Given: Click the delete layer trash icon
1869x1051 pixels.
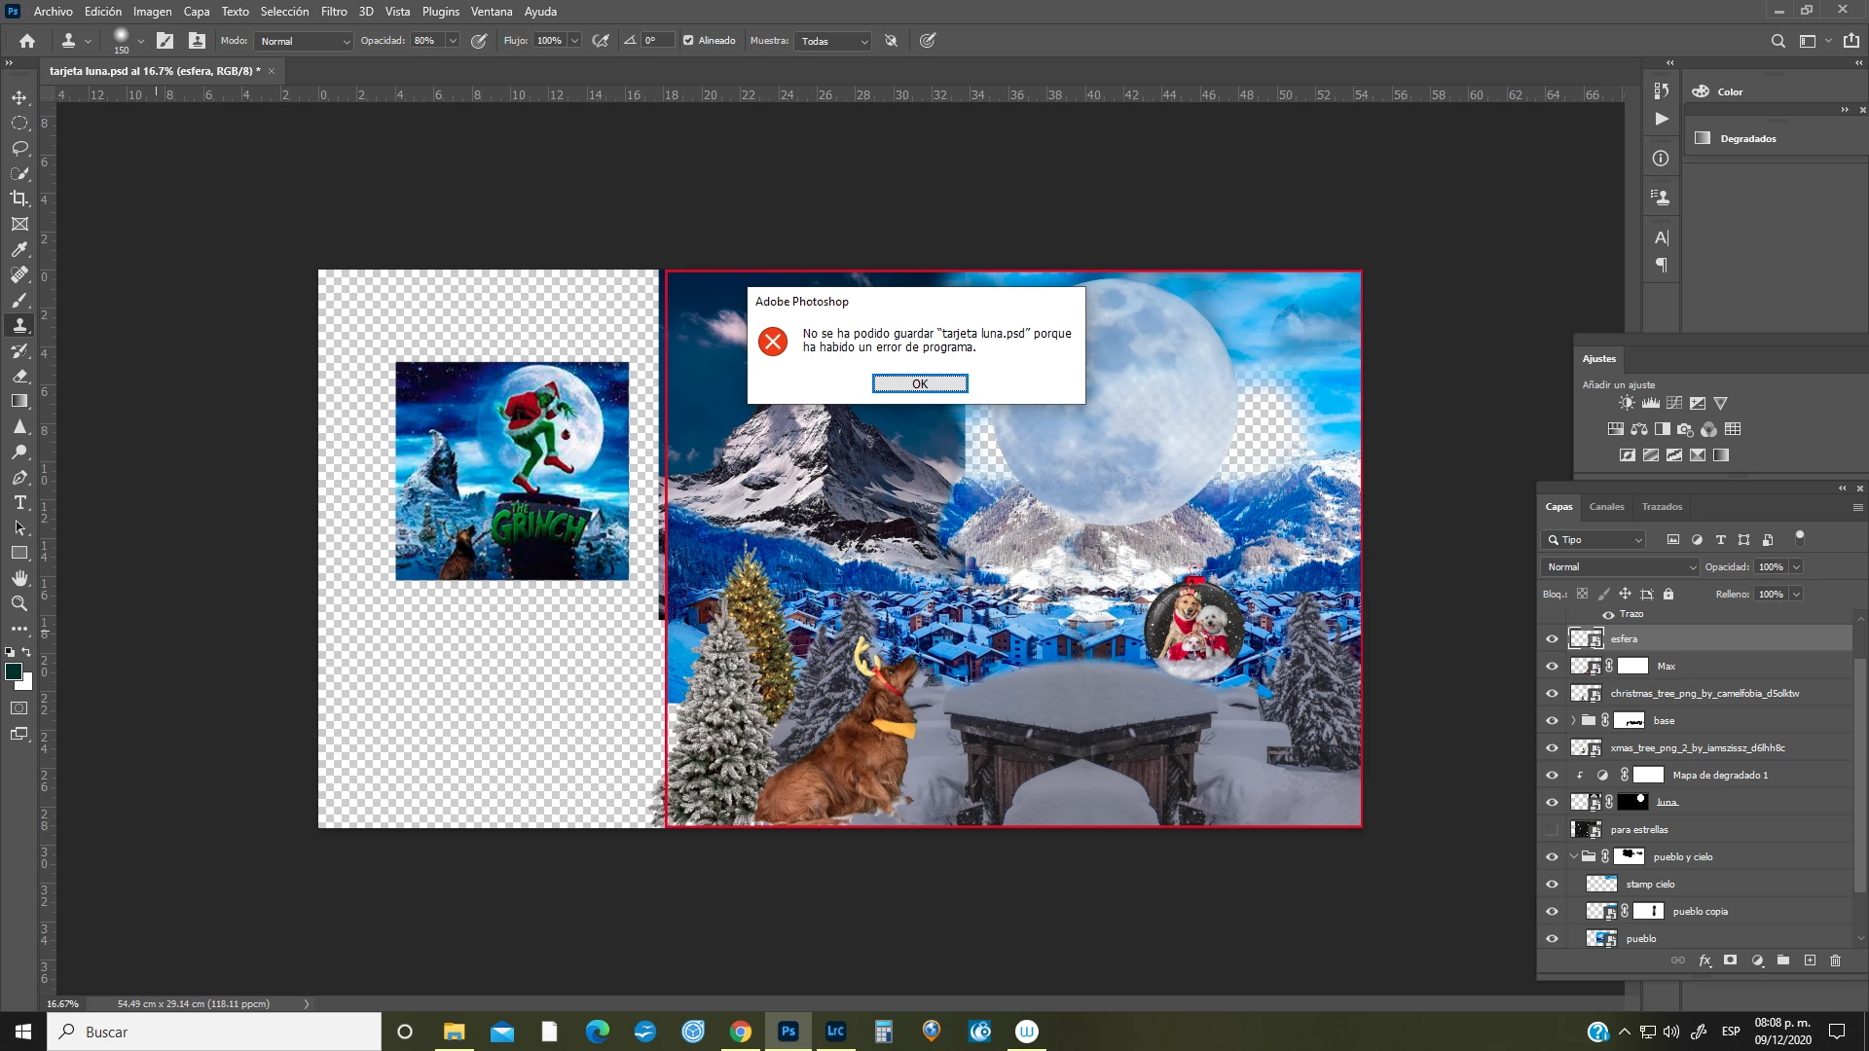Looking at the screenshot, I should tap(1835, 960).
